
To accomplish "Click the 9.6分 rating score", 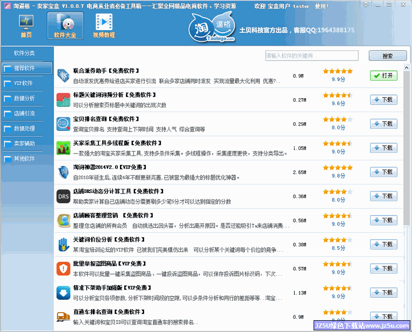I will [x=338, y=103].
